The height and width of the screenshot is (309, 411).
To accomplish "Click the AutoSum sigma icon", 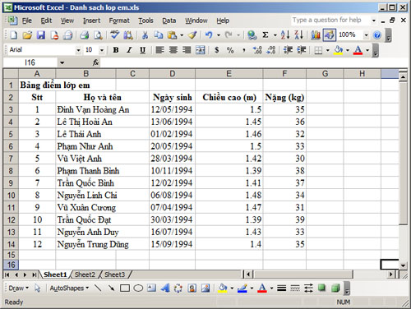I will click(x=265, y=35).
